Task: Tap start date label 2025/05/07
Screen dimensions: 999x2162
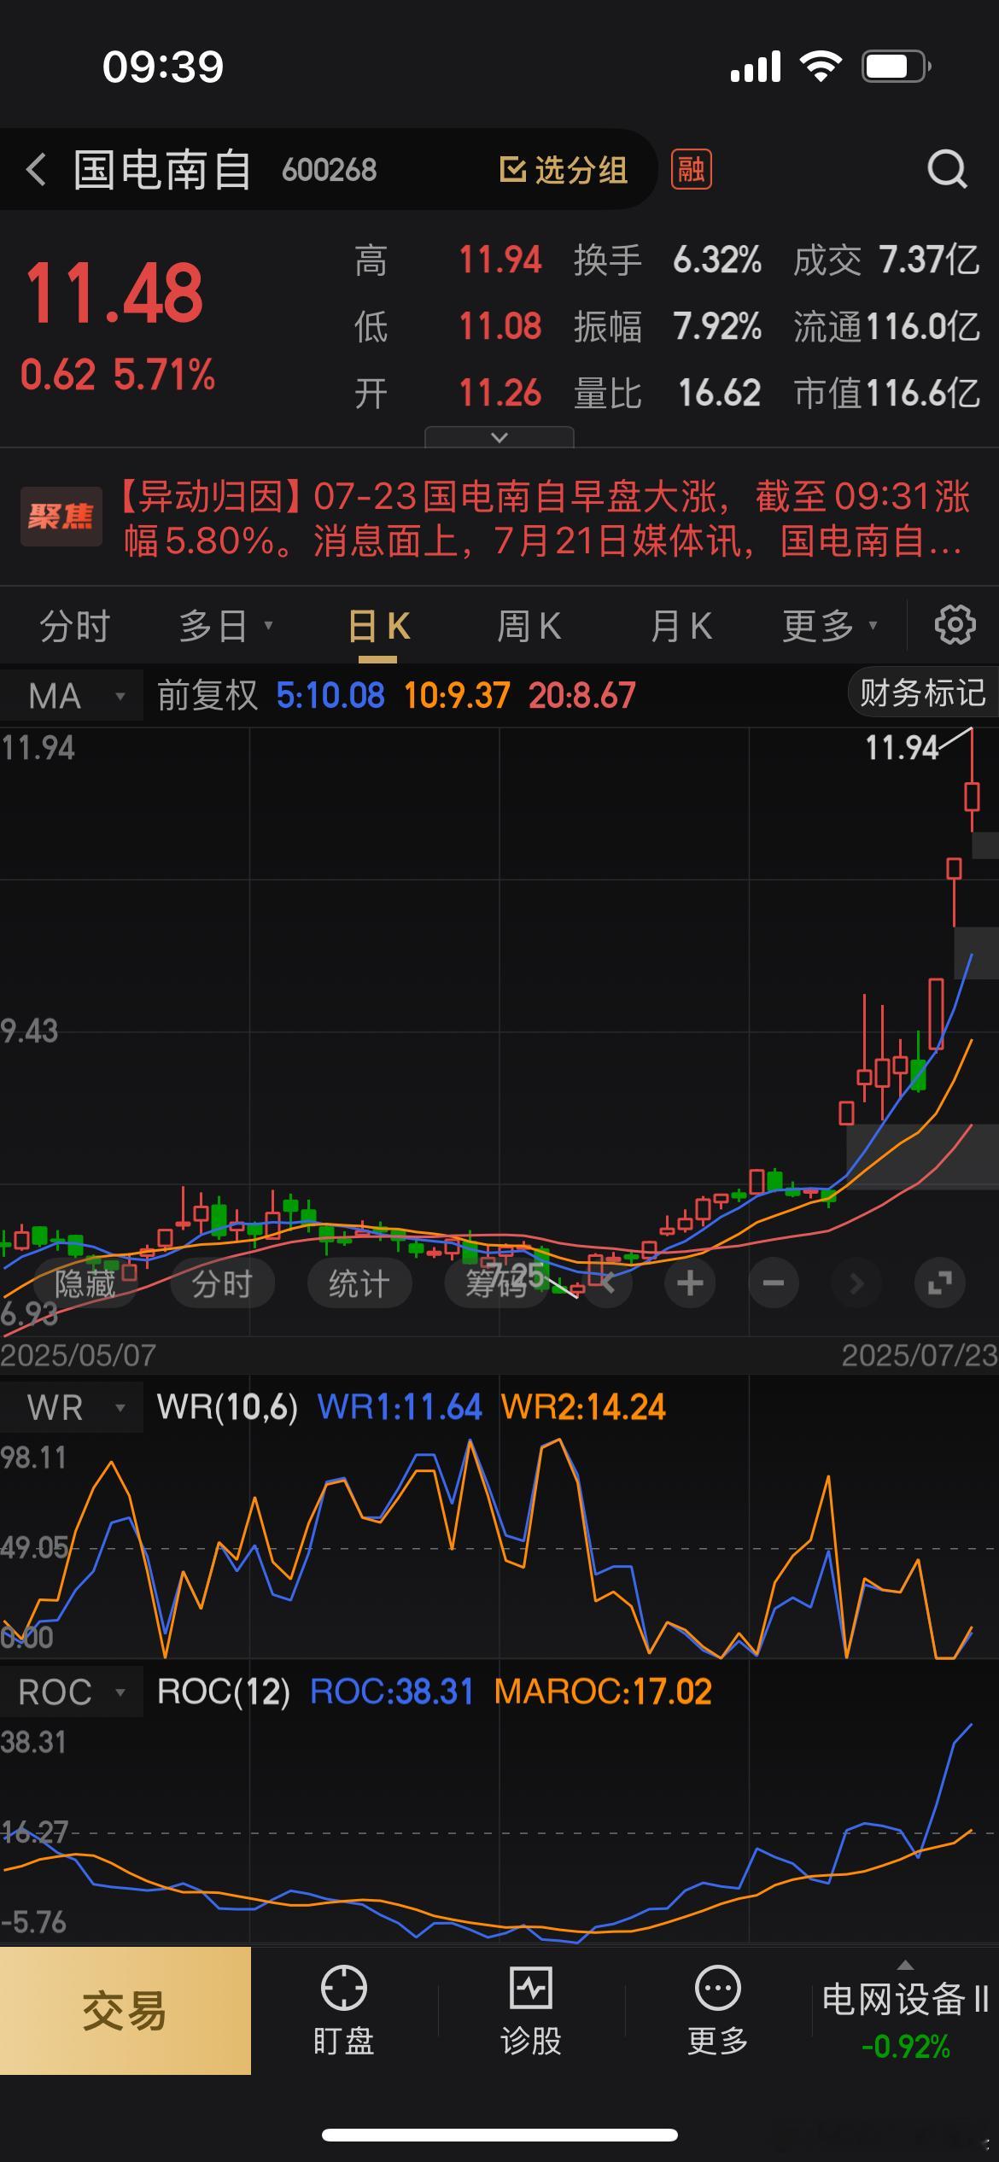Action: coord(79,1355)
